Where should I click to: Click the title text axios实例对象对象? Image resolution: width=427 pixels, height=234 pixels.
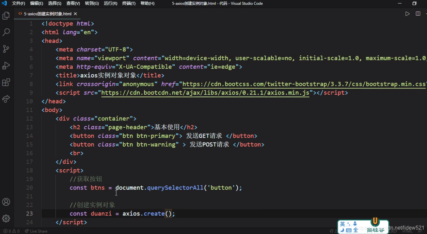click(108, 76)
